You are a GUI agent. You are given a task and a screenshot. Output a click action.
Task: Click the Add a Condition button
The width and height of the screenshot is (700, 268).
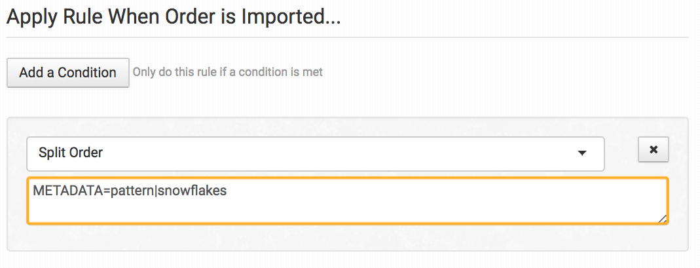point(67,73)
